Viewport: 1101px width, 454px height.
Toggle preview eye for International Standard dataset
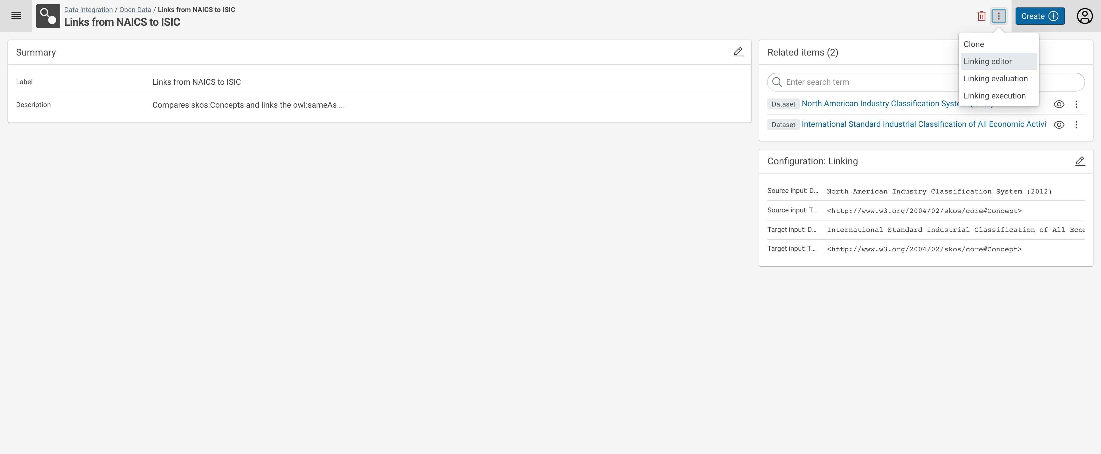pos(1059,125)
